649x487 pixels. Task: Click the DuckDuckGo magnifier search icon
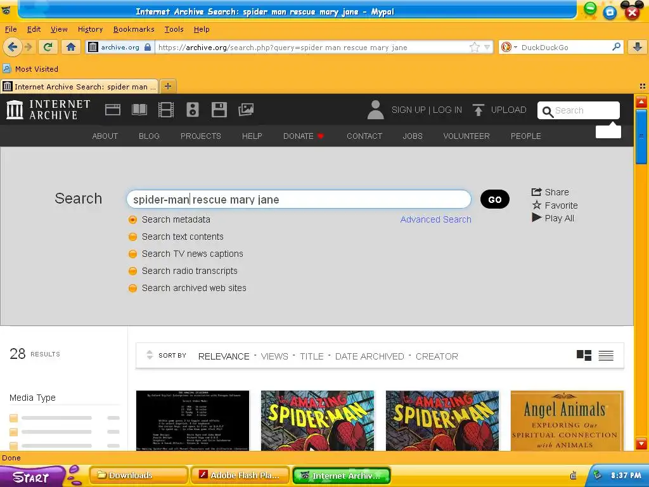click(616, 47)
